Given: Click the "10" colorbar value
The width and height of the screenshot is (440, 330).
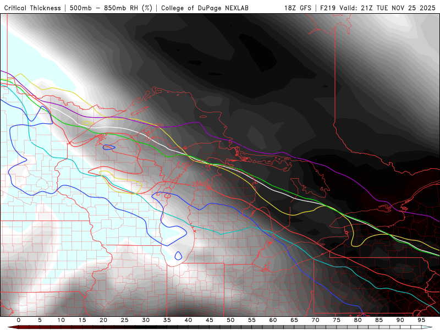Looking at the screenshot, I should click(61, 320).
